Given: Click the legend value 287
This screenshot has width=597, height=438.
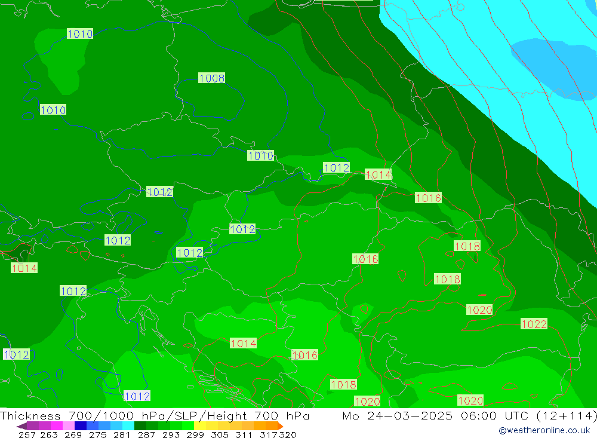Looking at the screenshot, I should 146,434.
